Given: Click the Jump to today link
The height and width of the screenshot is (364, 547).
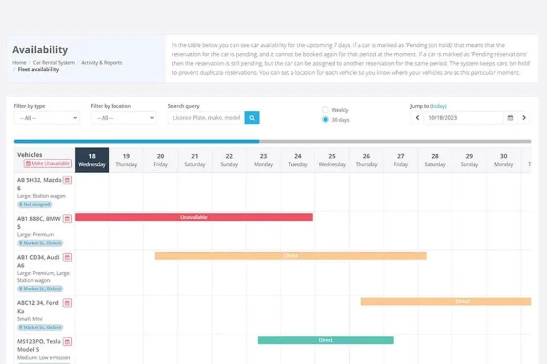Looking at the screenshot, I should (x=438, y=106).
